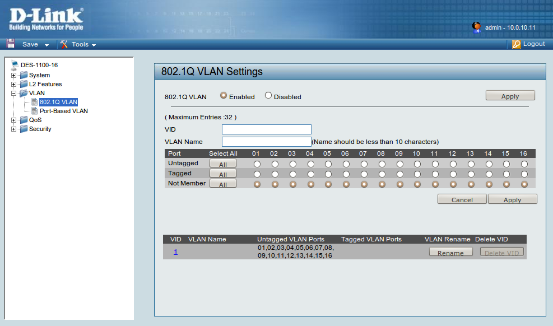Screen dimensions: 553x326
Task: Collapse the VLAN tree node
Action: (13, 93)
